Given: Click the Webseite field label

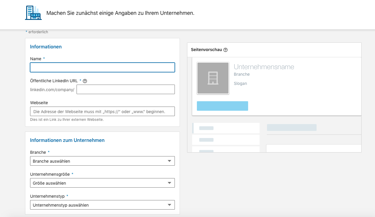Looking at the screenshot, I should pyautogui.click(x=39, y=103).
